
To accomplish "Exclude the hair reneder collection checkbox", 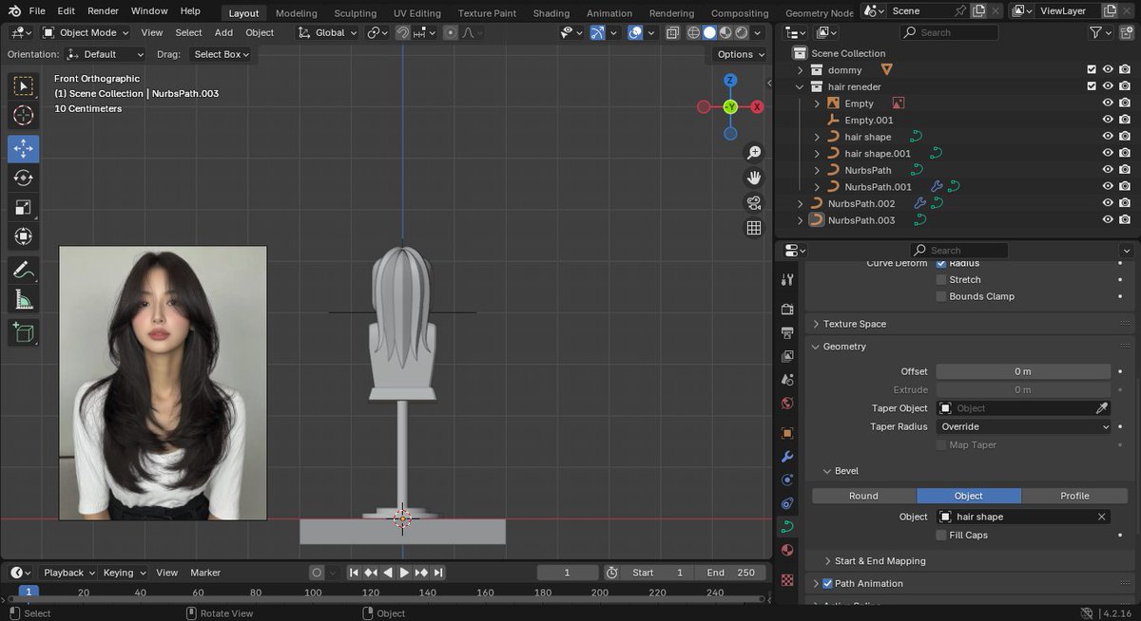I will pos(1092,86).
